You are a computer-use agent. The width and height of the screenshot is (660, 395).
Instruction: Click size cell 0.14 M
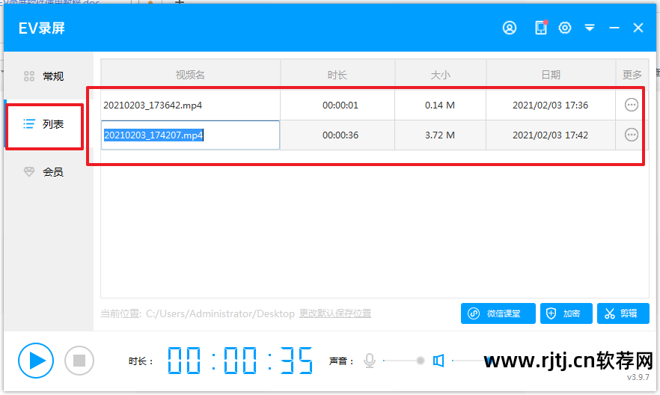tap(440, 105)
